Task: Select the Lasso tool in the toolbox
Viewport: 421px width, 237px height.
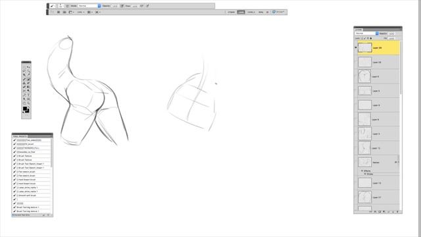Action: [24, 70]
